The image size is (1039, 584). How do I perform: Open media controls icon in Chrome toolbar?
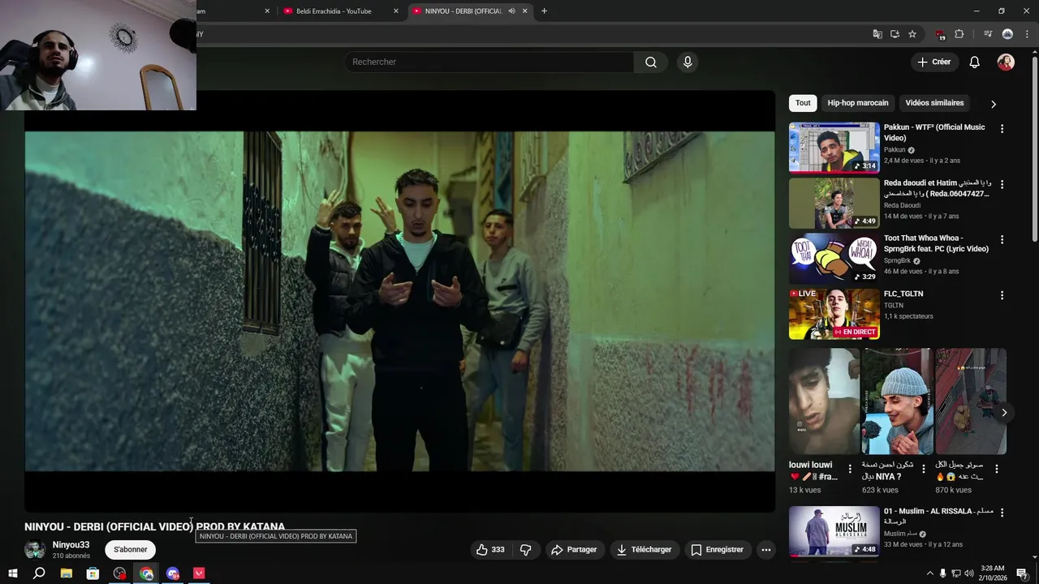coord(988,34)
